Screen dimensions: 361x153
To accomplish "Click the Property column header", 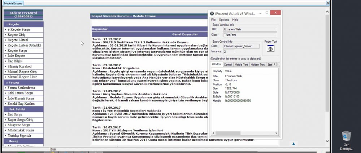I will [218, 71].
